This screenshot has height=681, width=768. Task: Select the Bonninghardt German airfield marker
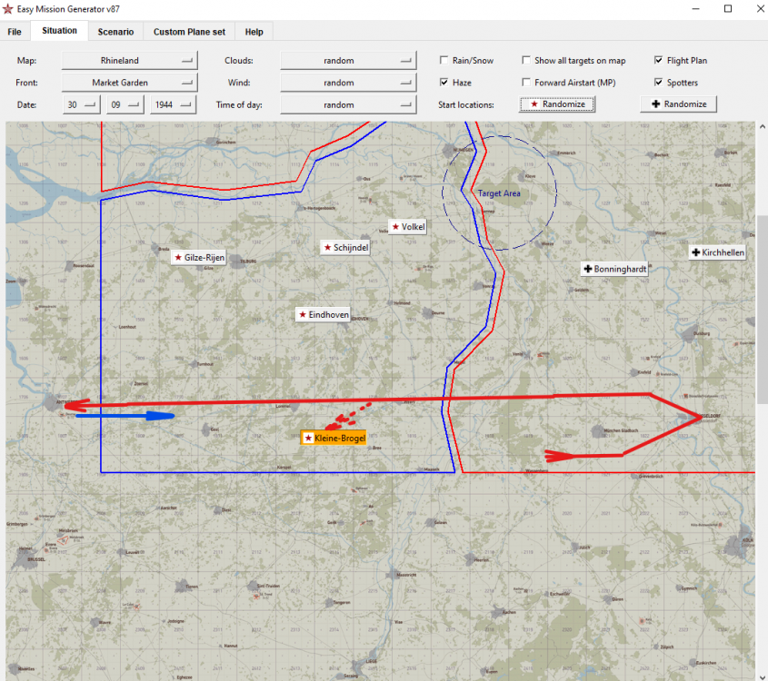(x=614, y=269)
